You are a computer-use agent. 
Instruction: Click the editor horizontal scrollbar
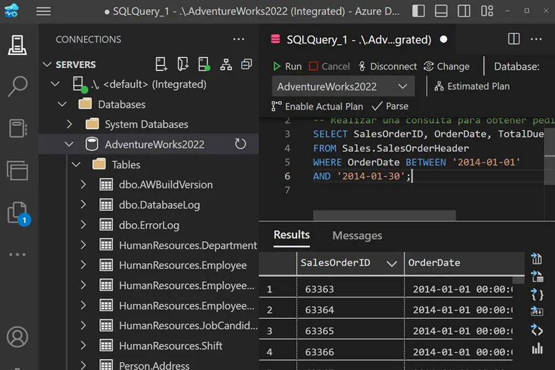(384, 214)
